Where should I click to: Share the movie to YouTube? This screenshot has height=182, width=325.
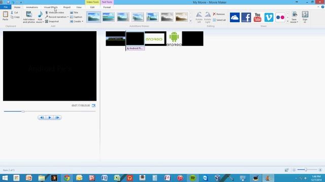[x=257, y=17]
